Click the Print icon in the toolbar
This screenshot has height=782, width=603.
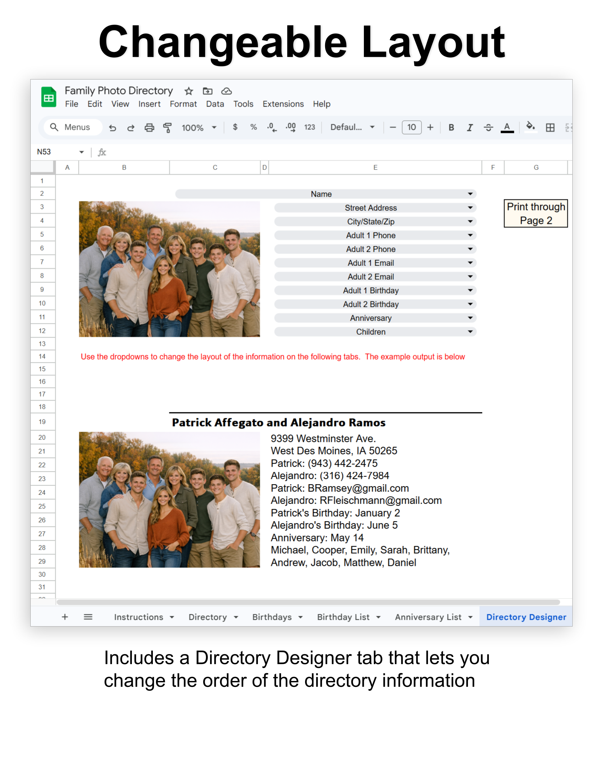pyautogui.click(x=149, y=127)
